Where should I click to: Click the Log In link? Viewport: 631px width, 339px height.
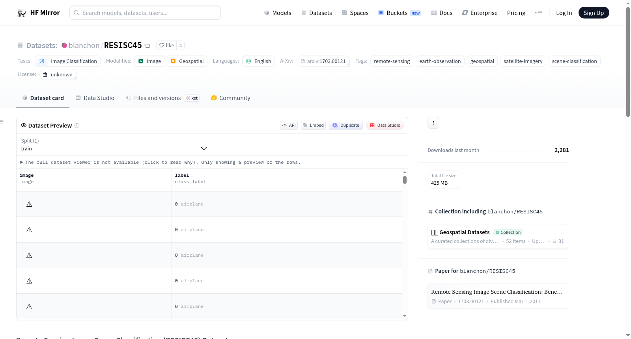click(x=564, y=13)
